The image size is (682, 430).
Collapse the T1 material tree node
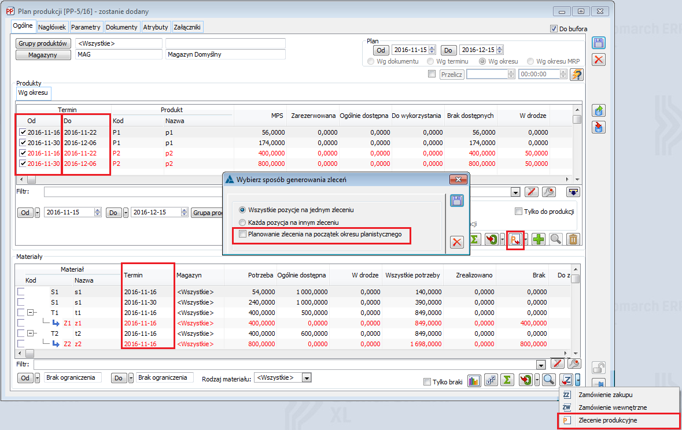[30, 313]
